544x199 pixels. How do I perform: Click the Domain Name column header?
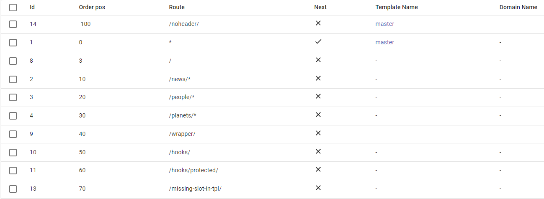pos(518,7)
